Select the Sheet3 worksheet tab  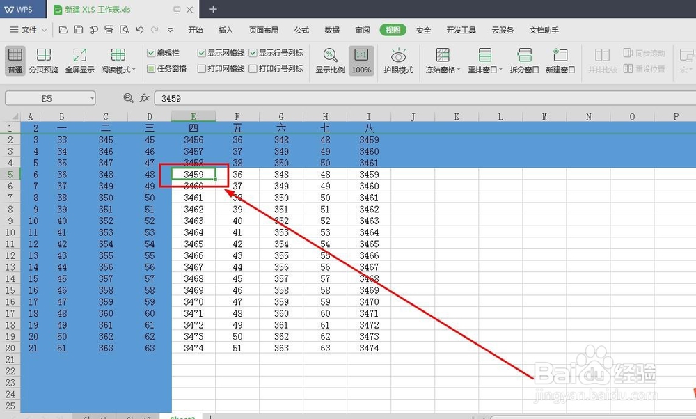181,416
